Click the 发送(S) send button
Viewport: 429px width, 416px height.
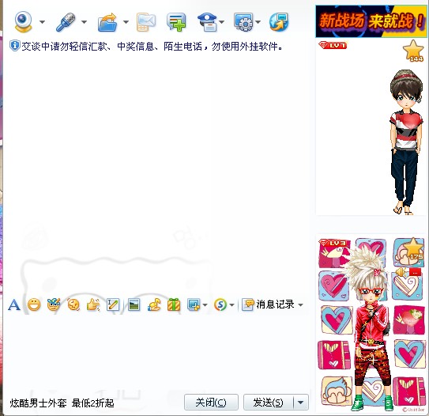coord(268,402)
